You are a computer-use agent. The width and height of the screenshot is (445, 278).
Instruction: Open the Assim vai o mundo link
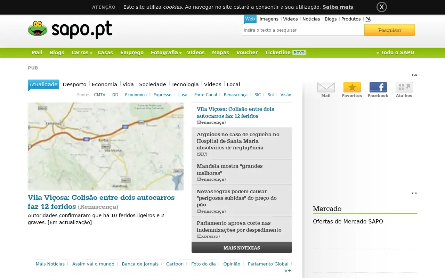(x=93, y=264)
